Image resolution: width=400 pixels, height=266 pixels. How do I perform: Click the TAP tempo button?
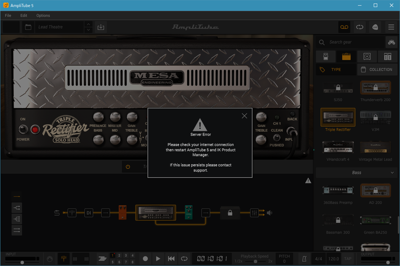347,259
